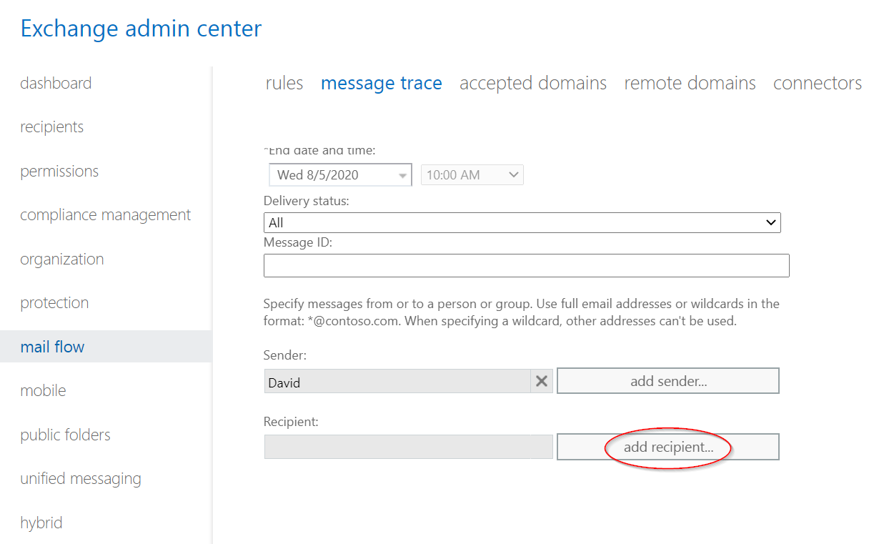889x544 pixels.
Task: Click the add sender button
Action: pos(667,381)
